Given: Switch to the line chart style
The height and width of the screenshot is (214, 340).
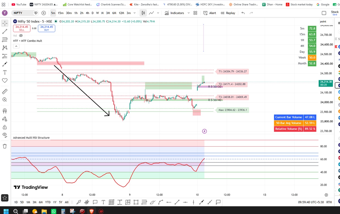Looking at the screenshot, I should (x=151, y=13).
